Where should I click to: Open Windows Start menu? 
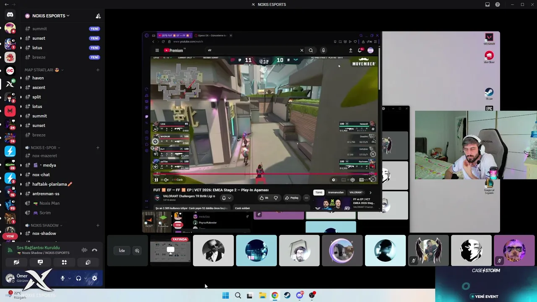(x=225, y=295)
